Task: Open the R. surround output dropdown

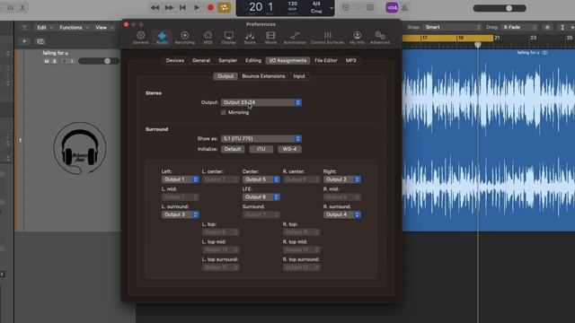Action: pos(341,214)
